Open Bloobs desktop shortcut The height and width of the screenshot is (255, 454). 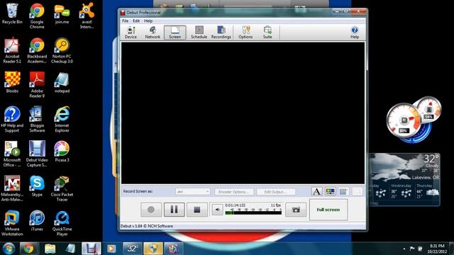(x=12, y=82)
